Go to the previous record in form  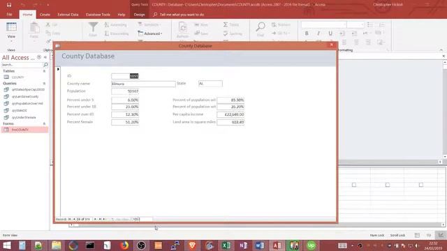(x=74, y=219)
